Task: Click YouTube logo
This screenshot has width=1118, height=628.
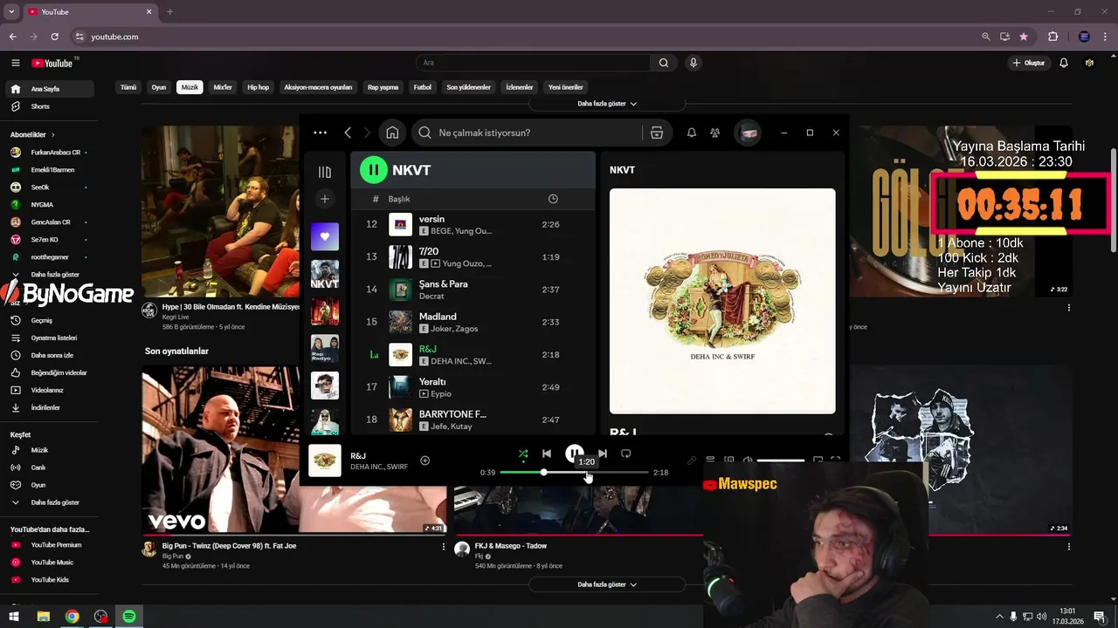Action: [x=52, y=63]
